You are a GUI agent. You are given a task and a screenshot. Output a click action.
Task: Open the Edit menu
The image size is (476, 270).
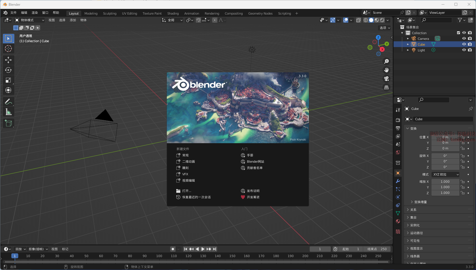pyautogui.click(x=24, y=13)
